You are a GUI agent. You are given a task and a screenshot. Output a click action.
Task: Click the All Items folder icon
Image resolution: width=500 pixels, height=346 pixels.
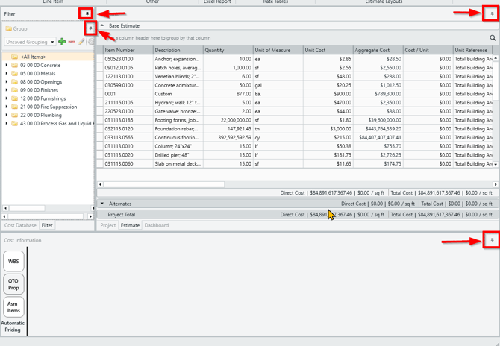[14, 57]
